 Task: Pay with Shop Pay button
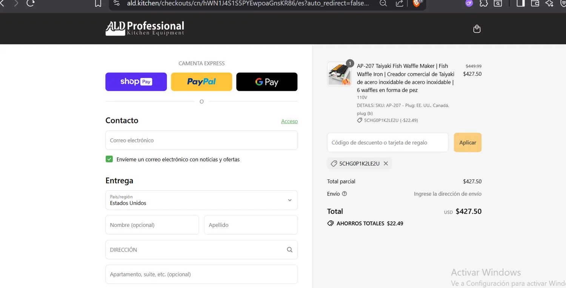[136, 82]
